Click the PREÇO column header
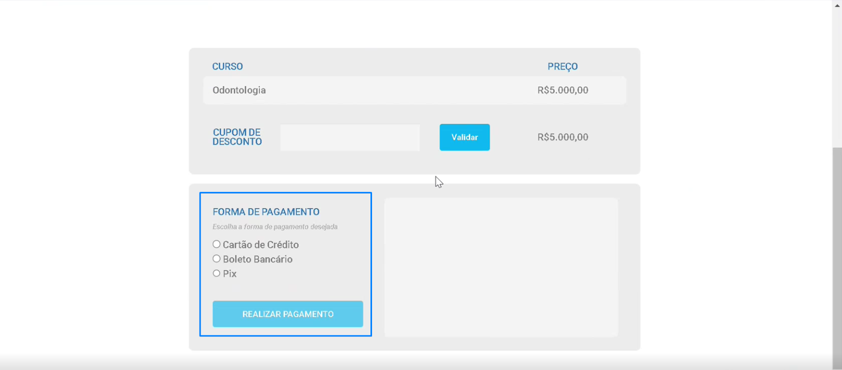 [563, 66]
